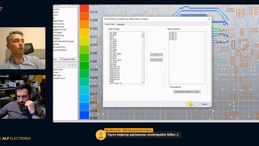Pin the scan list panel
The height and width of the screenshot is (146, 259).
(x=73, y=65)
